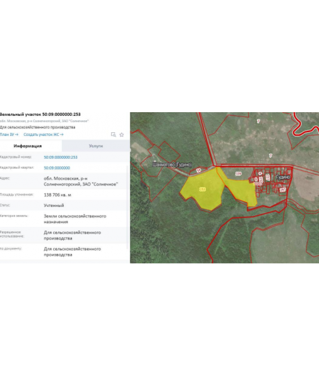This screenshot has height=376, width=319.
Task: Open cadastral quarter 50:09:0000000 link
Action: (x=57, y=168)
